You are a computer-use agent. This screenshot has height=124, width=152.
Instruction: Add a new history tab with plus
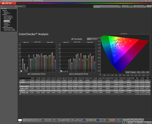24,7
